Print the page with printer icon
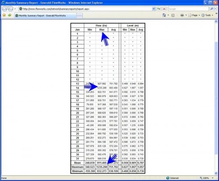This screenshot has width=219, height=181. pos(182,15)
